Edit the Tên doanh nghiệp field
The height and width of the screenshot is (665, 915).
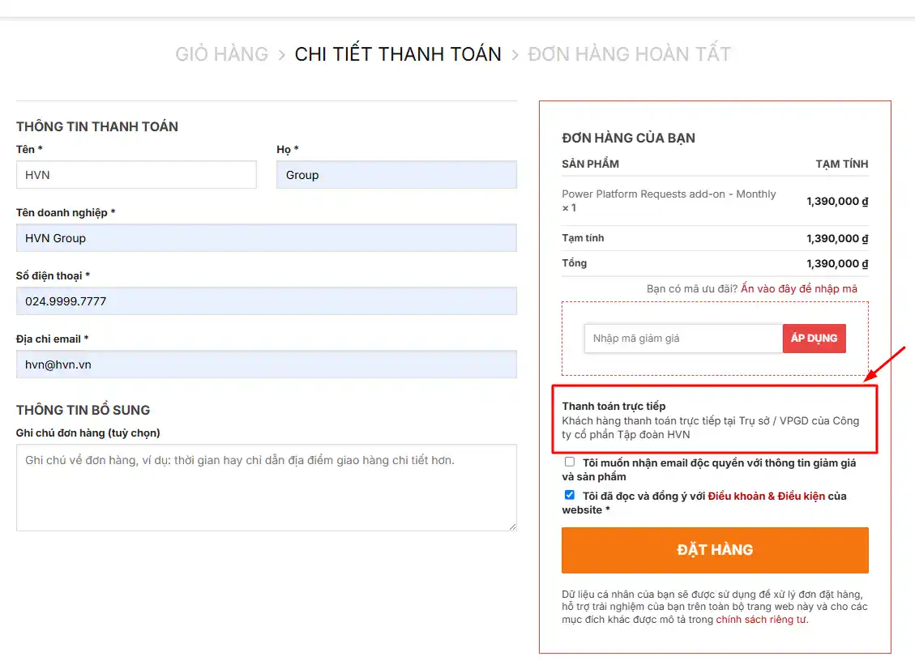pyautogui.click(x=266, y=238)
